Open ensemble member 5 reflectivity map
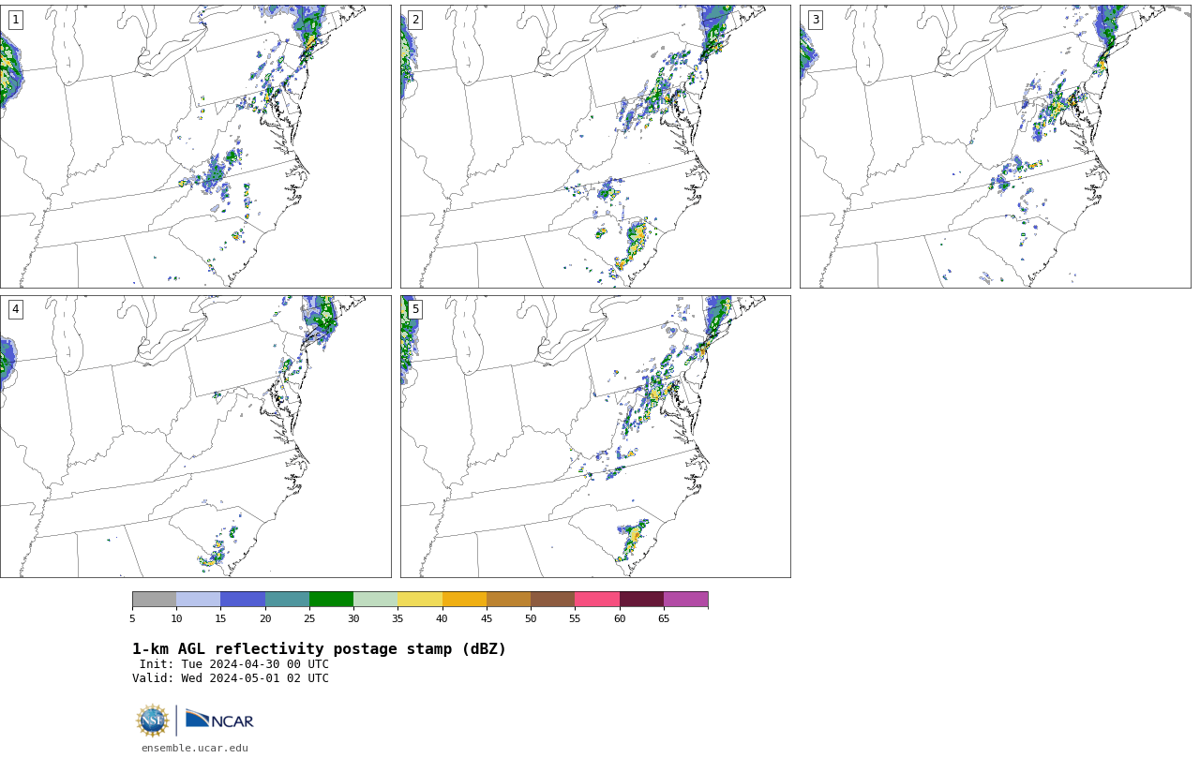Viewport: 1200px width, 758px height. click(x=595, y=437)
